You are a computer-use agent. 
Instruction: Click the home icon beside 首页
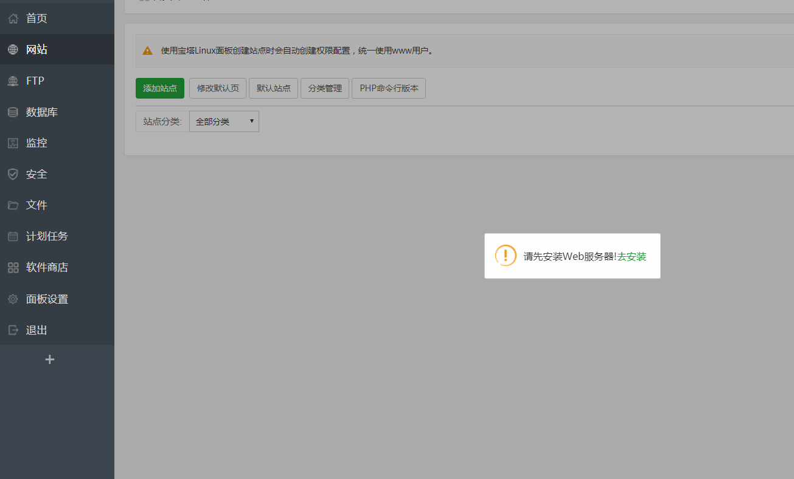click(x=13, y=19)
